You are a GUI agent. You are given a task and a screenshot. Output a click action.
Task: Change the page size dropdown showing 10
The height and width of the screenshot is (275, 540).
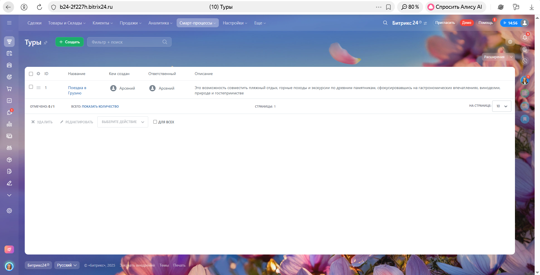(502, 106)
